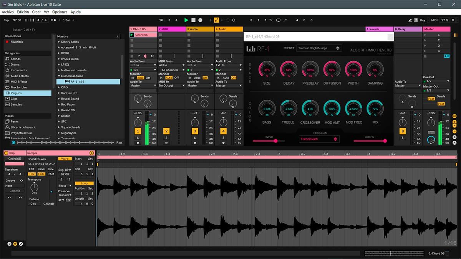Expand the KORG folder

click(x=59, y=53)
